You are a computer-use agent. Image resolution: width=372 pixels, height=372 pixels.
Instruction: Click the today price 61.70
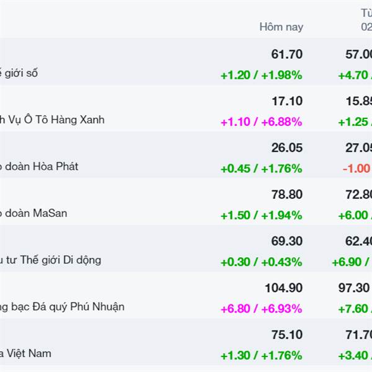(286, 55)
